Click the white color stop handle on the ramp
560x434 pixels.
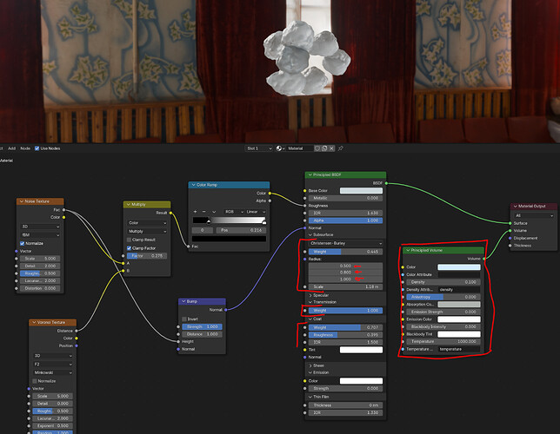[264, 222]
